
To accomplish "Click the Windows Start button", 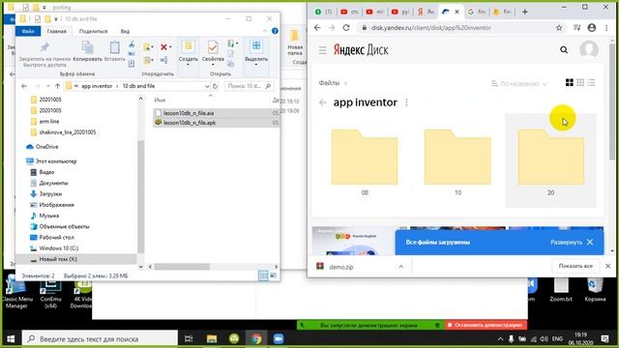I will coord(11,339).
